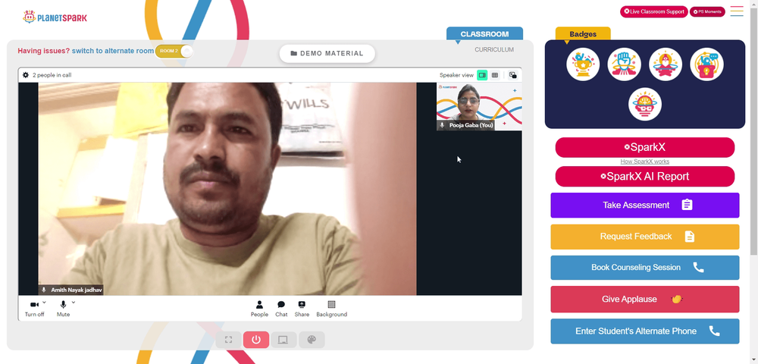
Task: Click the red power button to end the class
Action: (256, 340)
